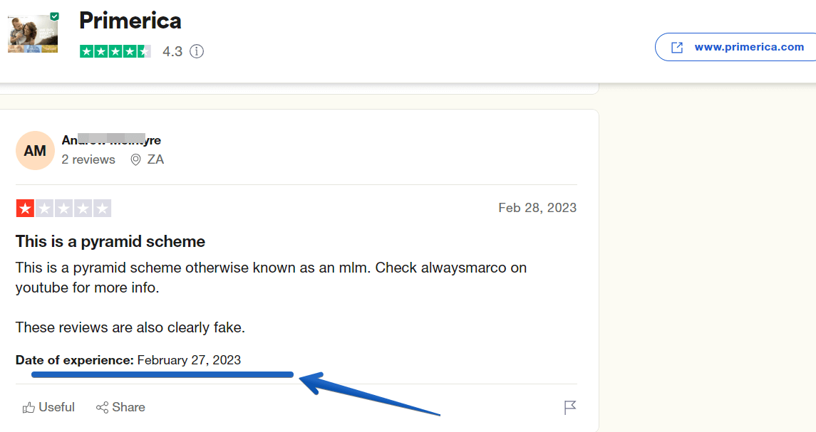This screenshot has width=816, height=432.
Task: Click the Primerica company logo thumbnail
Action: [33, 33]
